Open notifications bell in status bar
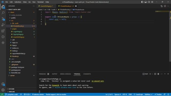 tap(168, 94)
